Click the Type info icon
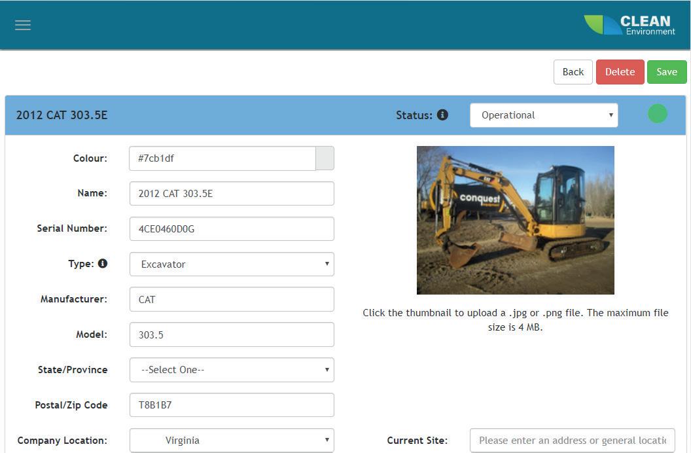This screenshot has height=453, width=691. [x=103, y=264]
